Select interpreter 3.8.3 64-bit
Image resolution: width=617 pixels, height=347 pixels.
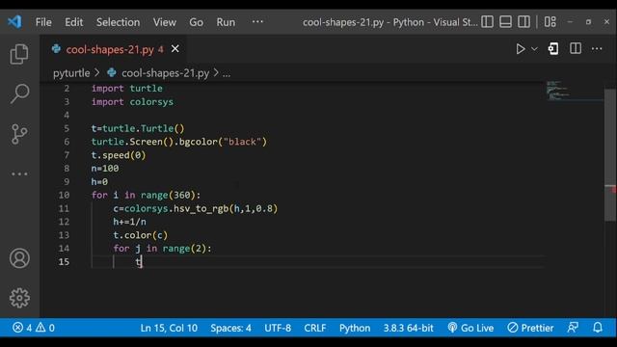pyautogui.click(x=409, y=328)
